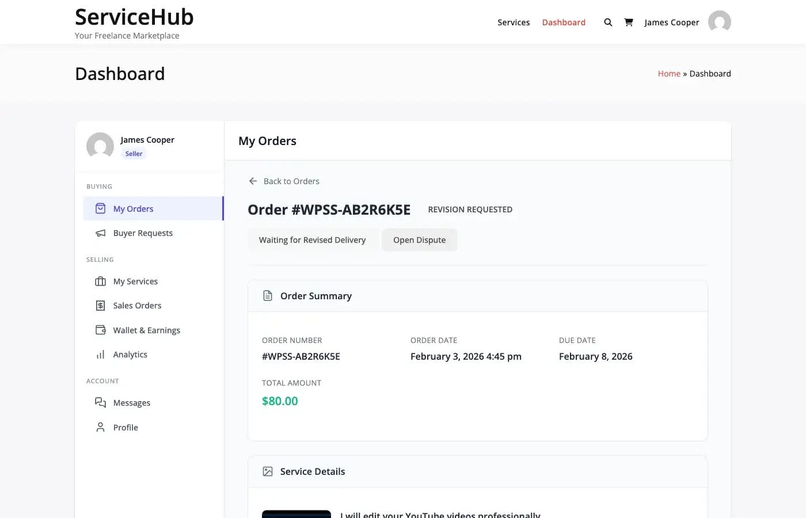Click Waiting for Revised Delivery button
806x518 pixels.
click(x=313, y=239)
